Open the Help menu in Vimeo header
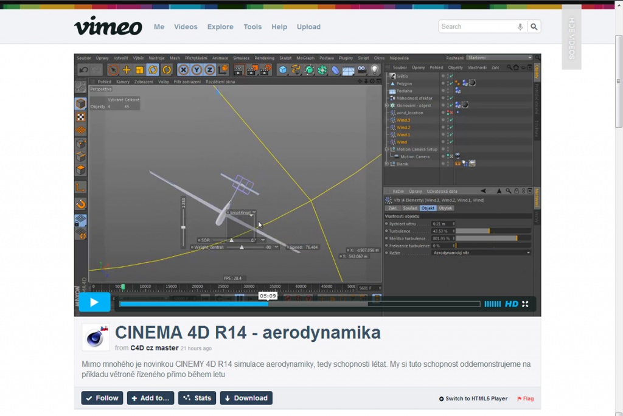 [x=279, y=27]
